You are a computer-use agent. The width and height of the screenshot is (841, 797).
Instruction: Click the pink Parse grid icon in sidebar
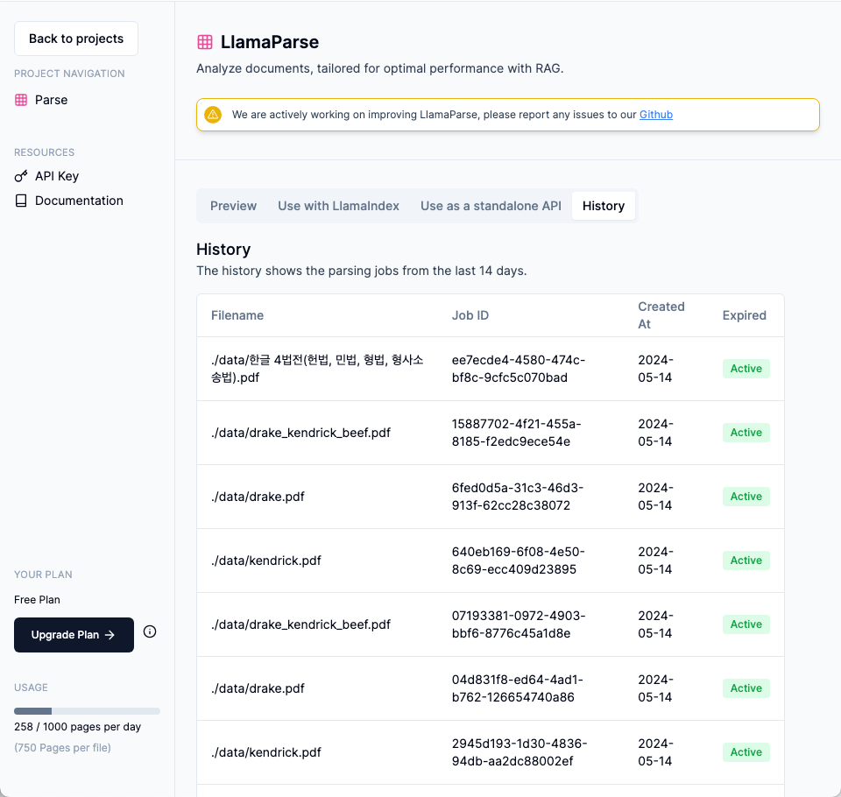[21, 100]
